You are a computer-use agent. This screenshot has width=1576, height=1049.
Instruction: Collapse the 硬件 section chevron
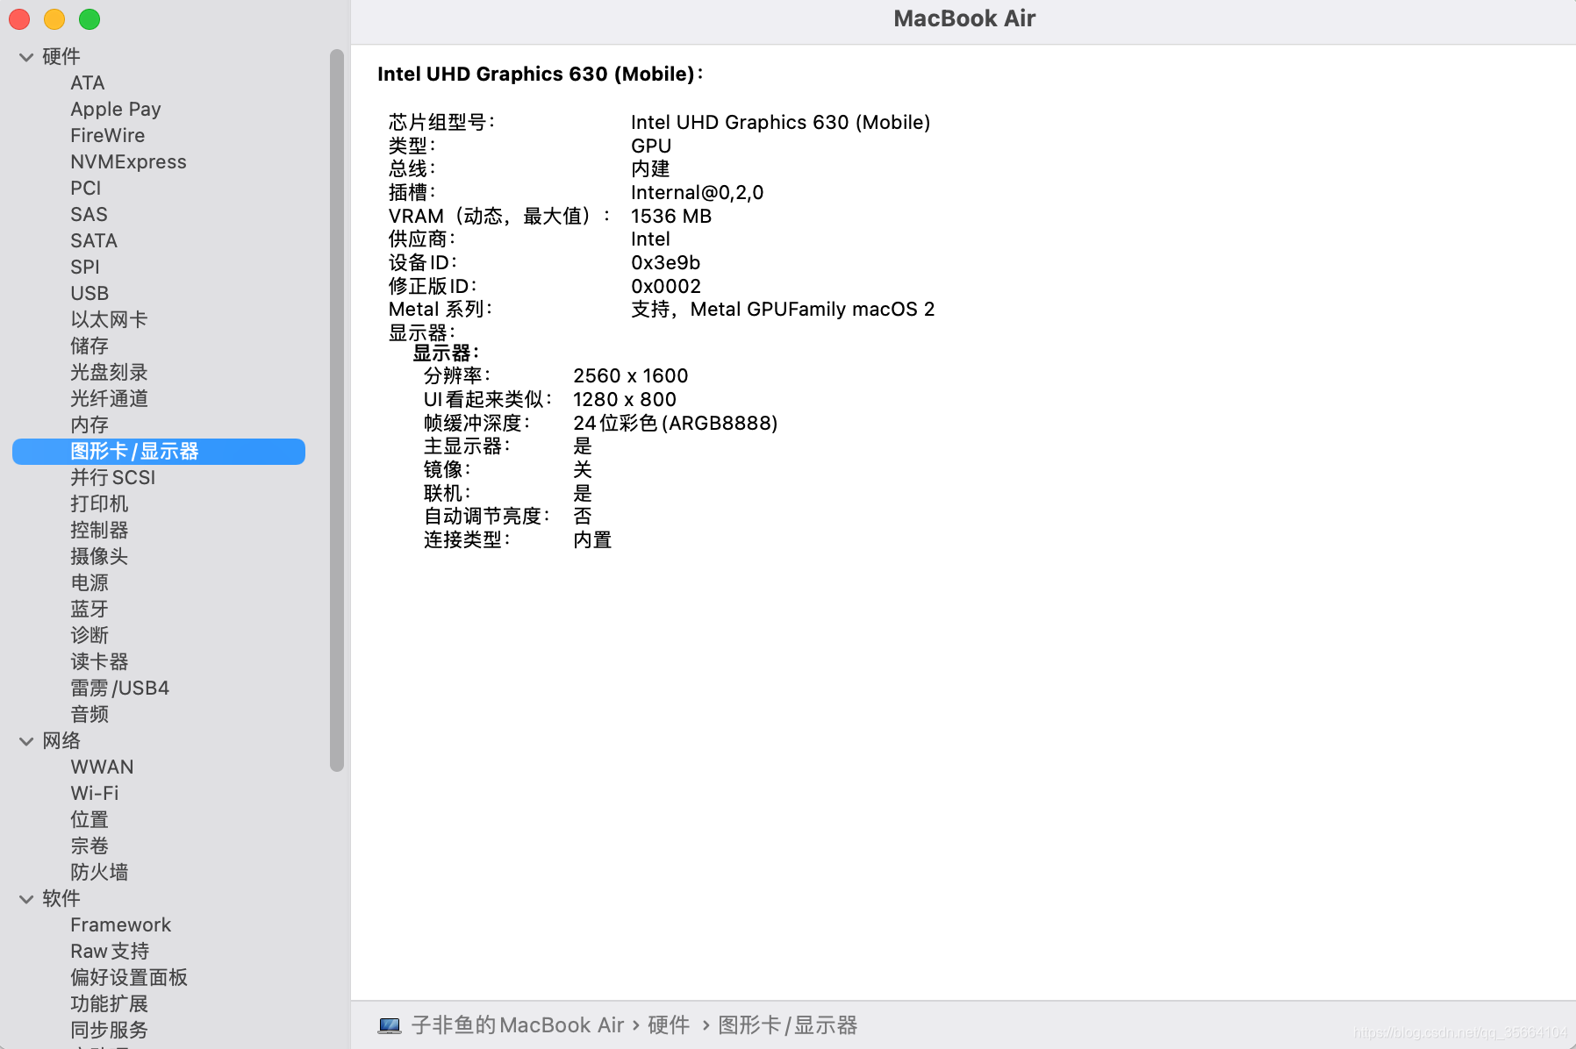tap(26, 57)
